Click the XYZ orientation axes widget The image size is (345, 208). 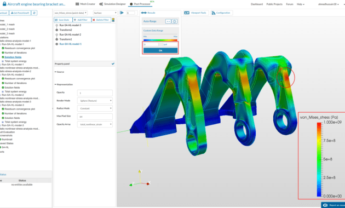point(140,178)
